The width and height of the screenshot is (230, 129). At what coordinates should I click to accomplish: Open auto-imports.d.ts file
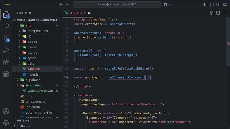click(37, 113)
